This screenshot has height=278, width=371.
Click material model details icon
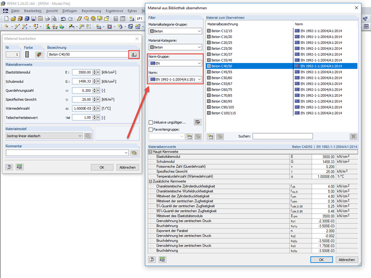(88, 136)
